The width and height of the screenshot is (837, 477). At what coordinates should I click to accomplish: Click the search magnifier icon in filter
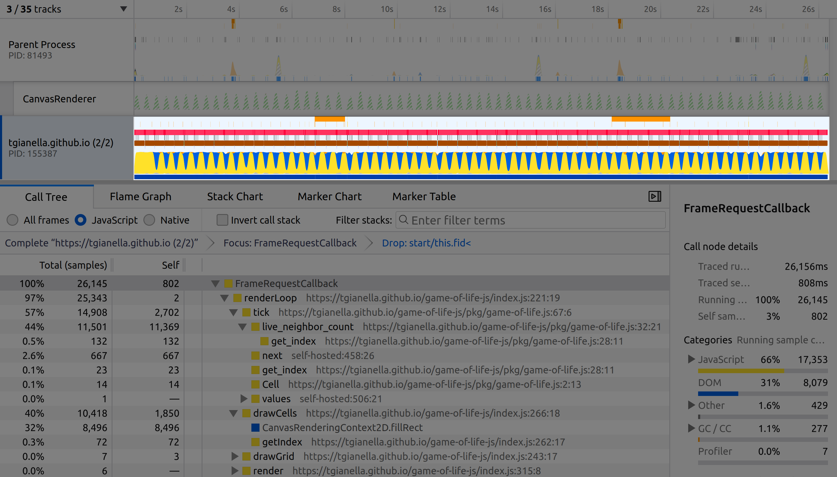(403, 220)
